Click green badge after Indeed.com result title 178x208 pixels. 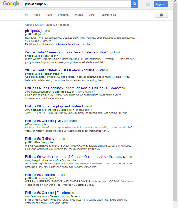[x=92, y=106]
